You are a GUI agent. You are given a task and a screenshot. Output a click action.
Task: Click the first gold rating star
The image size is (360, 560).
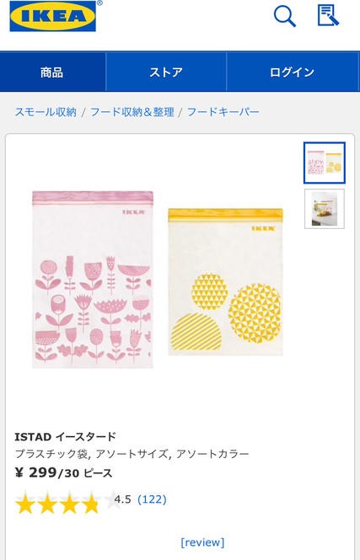(25, 504)
